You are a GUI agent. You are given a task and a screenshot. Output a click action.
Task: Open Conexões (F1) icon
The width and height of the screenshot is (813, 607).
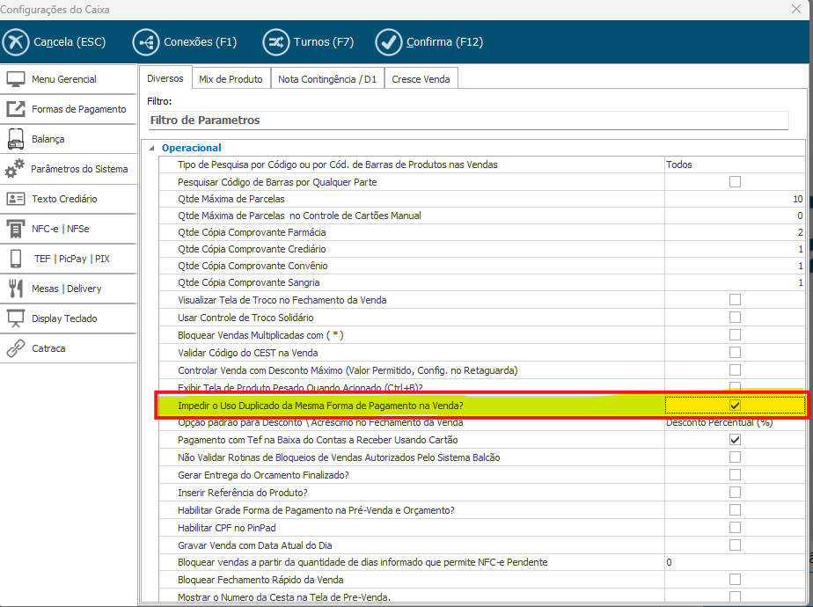145,41
